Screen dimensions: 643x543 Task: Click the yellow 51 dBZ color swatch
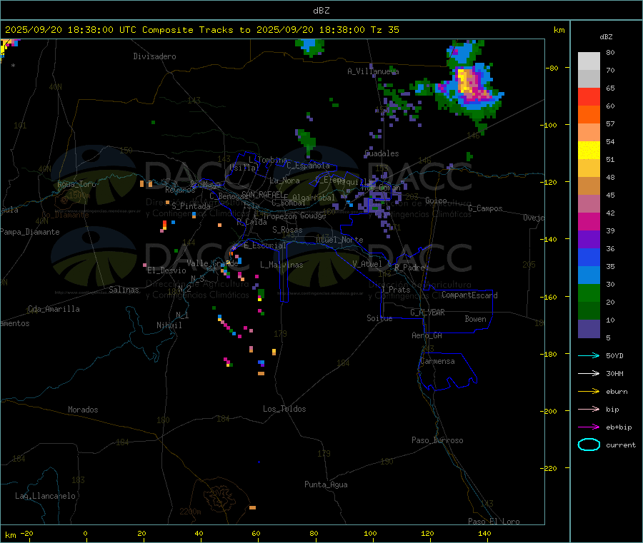589,151
